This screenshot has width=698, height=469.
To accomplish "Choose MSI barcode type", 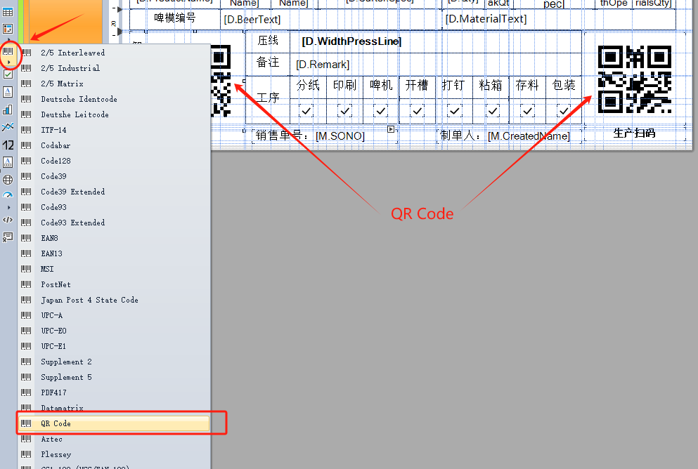I will [x=114, y=269].
